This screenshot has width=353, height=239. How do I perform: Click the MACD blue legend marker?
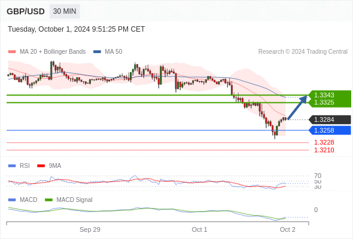coord(12,200)
